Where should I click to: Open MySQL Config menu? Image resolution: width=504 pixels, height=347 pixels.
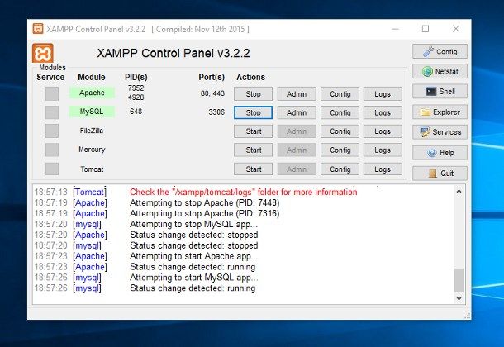coord(340,112)
